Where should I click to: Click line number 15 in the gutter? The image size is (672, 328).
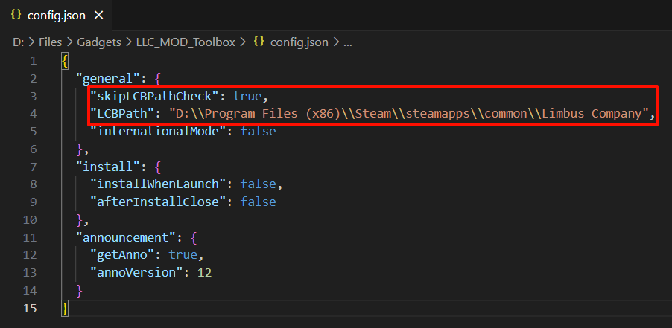[29, 307]
